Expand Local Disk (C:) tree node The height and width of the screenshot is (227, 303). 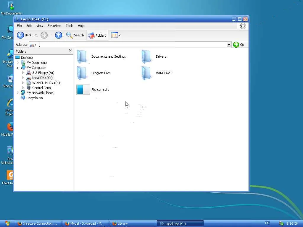pyautogui.click(x=23, y=78)
